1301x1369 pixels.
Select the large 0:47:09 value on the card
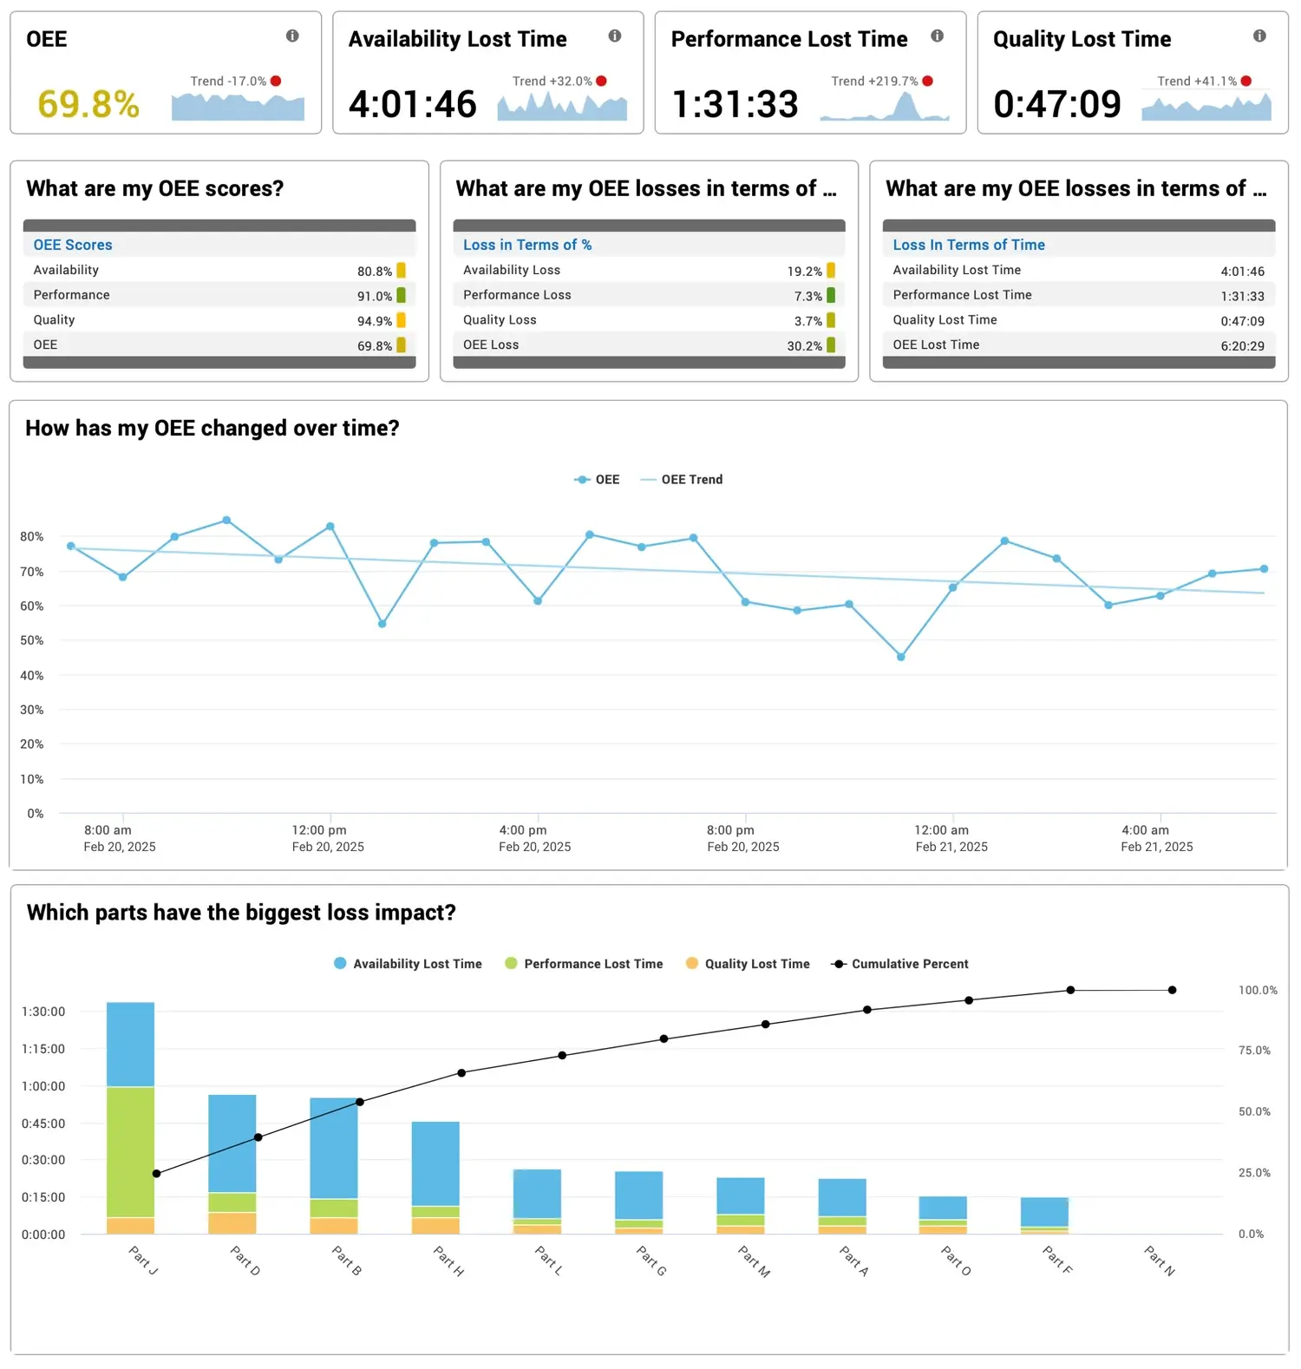tap(1057, 104)
